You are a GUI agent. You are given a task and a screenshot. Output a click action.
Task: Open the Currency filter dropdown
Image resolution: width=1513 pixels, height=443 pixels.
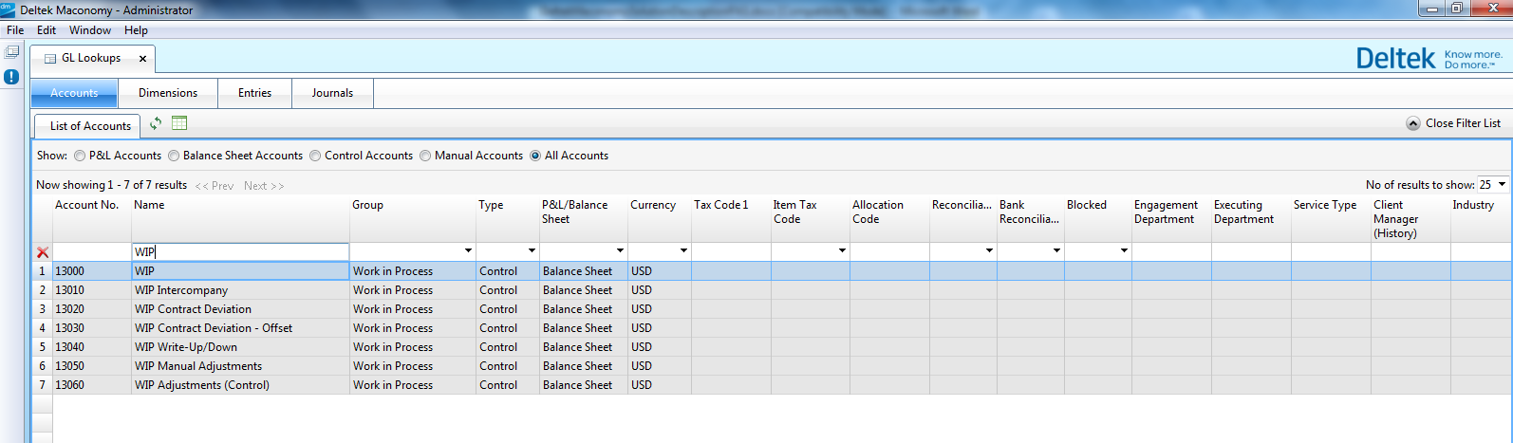point(683,251)
